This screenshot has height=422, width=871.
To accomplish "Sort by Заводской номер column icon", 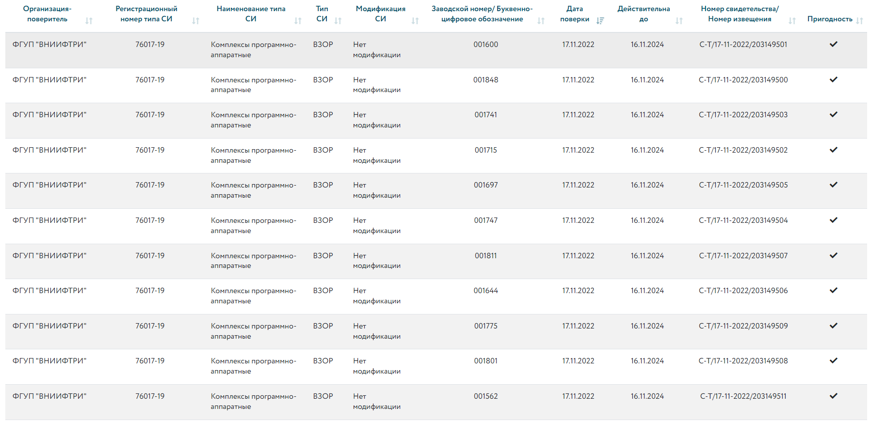I will point(541,21).
